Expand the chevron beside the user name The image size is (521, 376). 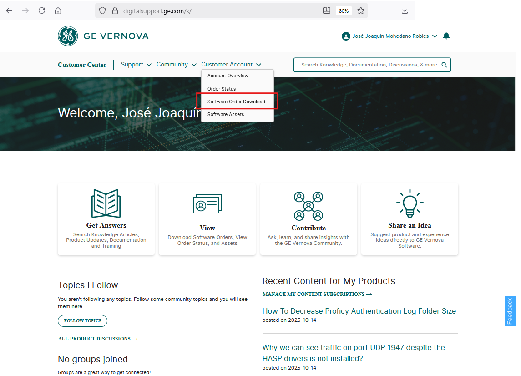tap(435, 36)
